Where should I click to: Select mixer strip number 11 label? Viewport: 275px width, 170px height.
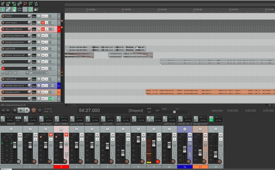click(185, 167)
